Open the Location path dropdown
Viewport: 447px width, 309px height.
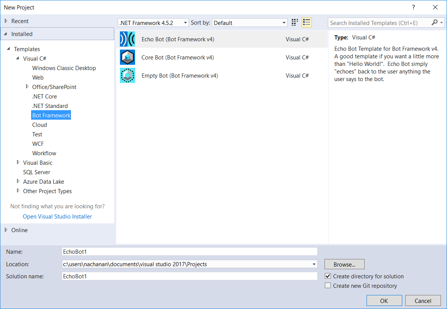(x=314, y=264)
